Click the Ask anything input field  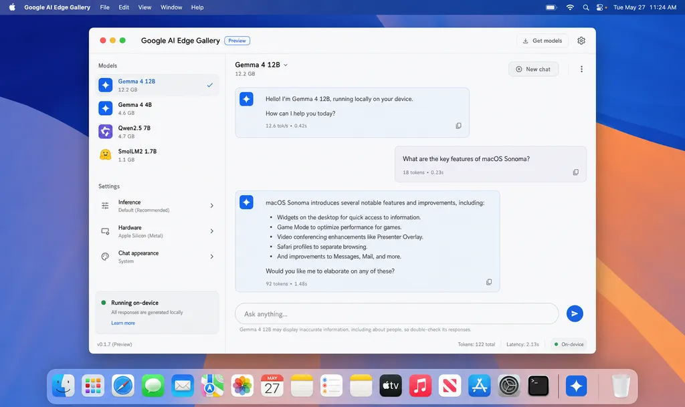[397, 313]
